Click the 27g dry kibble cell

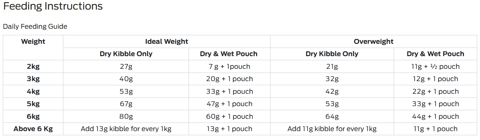click(126, 67)
